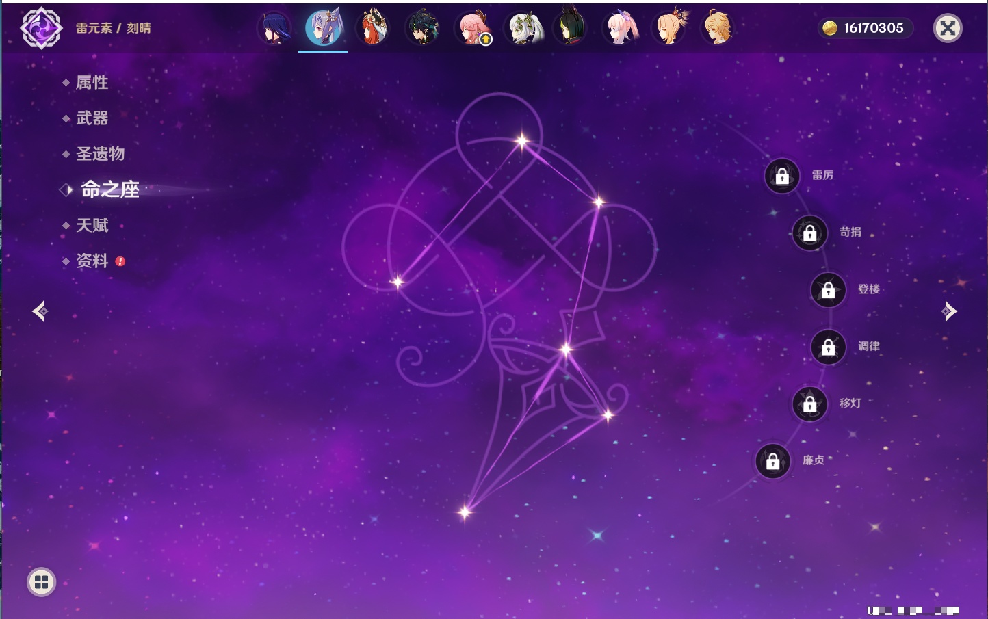This screenshot has width=988, height=619.
Task: Select the red-haired masked character portrait
Action: pos(373,28)
